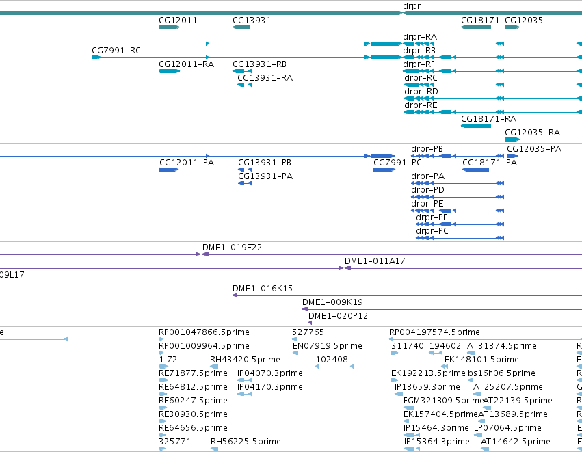Viewport: 582px width, 452px height.
Task: Click the CG18171-PA protein label
Action: pos(490,163)
